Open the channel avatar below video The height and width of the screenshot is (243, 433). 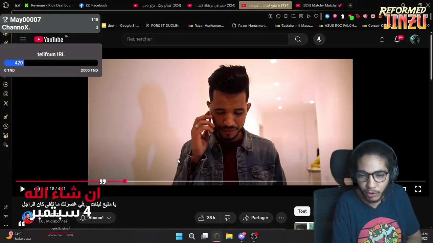pos(28,218)
